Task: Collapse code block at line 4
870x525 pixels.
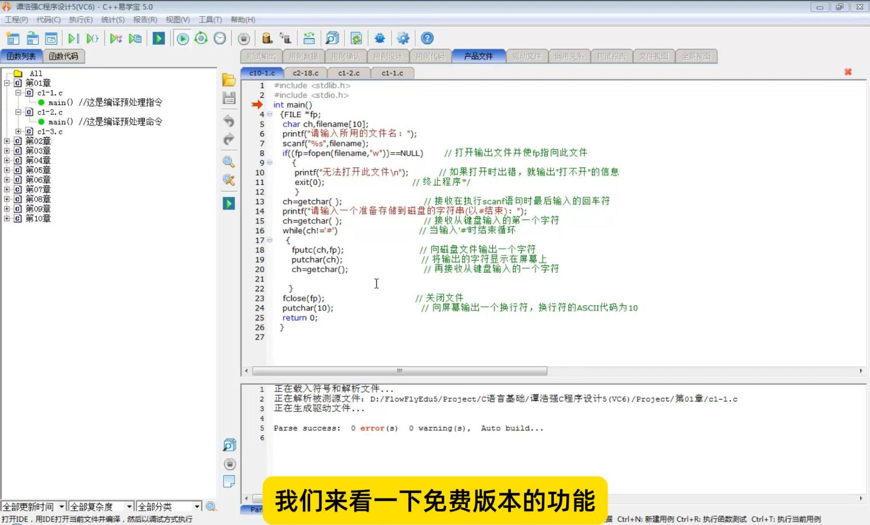Action: coord(270,114)
